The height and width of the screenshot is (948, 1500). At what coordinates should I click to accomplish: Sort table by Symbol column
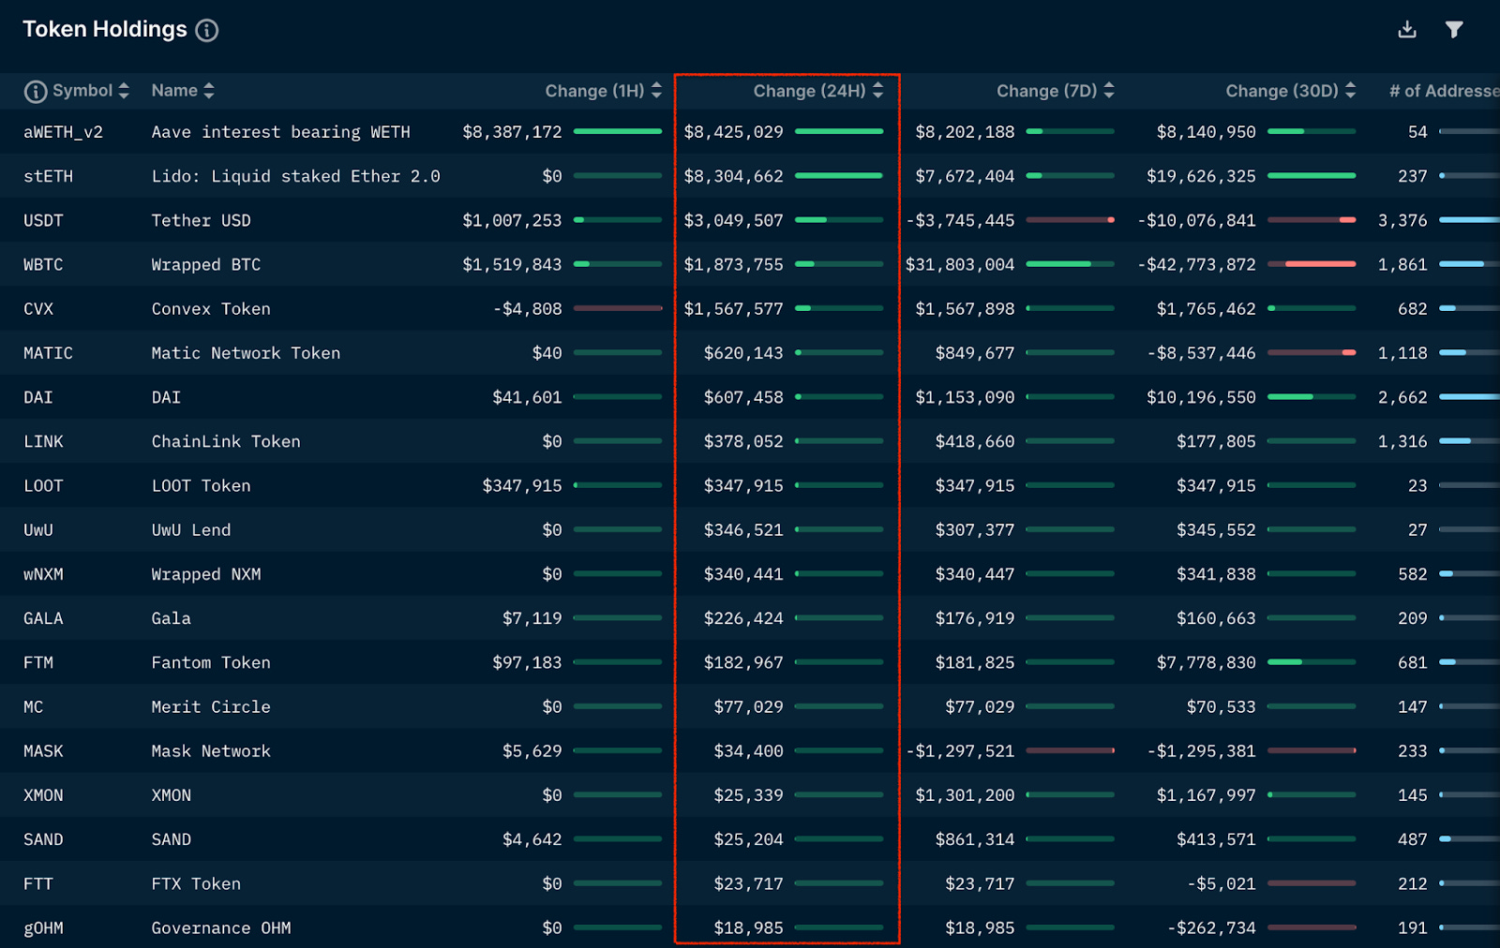[x=124, y=91]
